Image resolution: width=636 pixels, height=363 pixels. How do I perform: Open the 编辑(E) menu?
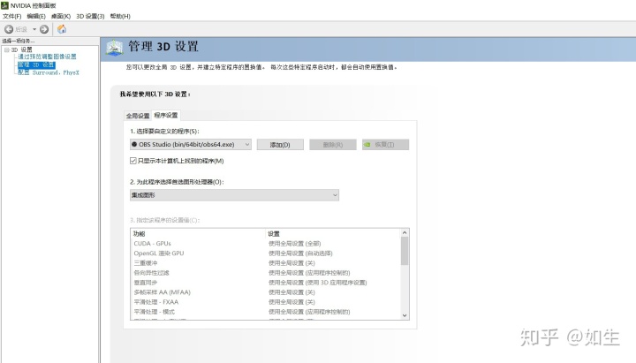coord(36,16)
